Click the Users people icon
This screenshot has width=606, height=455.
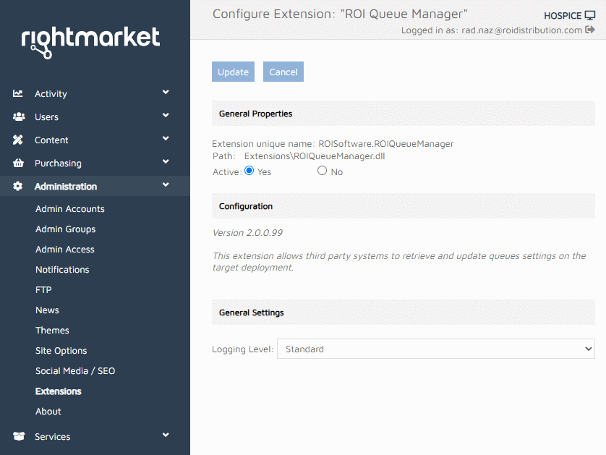coord(18,116)
